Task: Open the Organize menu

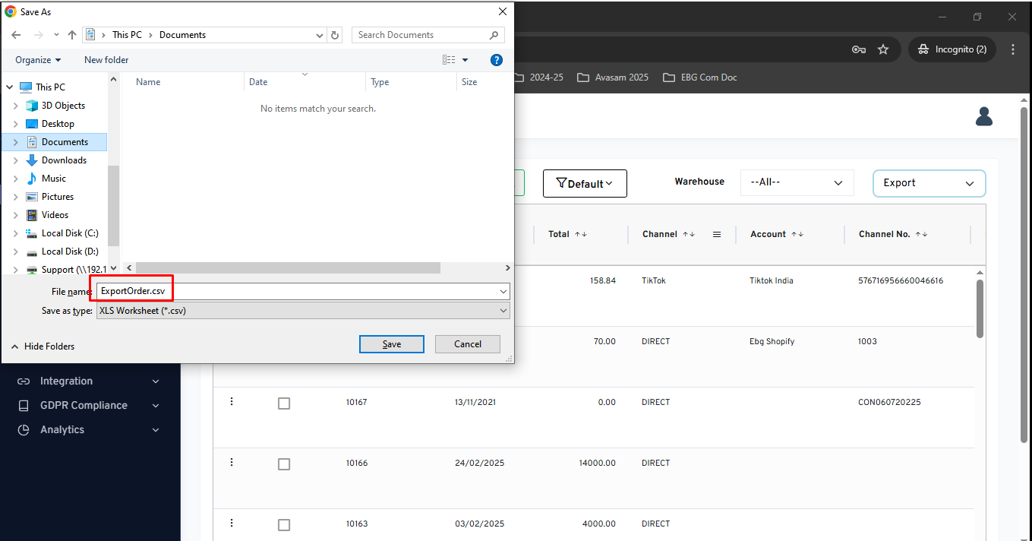Action: [x=38, y=60]
